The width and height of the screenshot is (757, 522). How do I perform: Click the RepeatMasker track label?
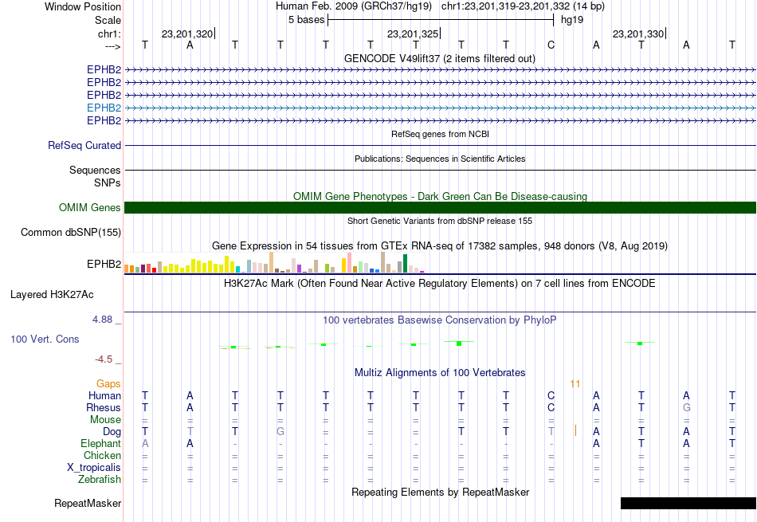click(x=88, y=503)
